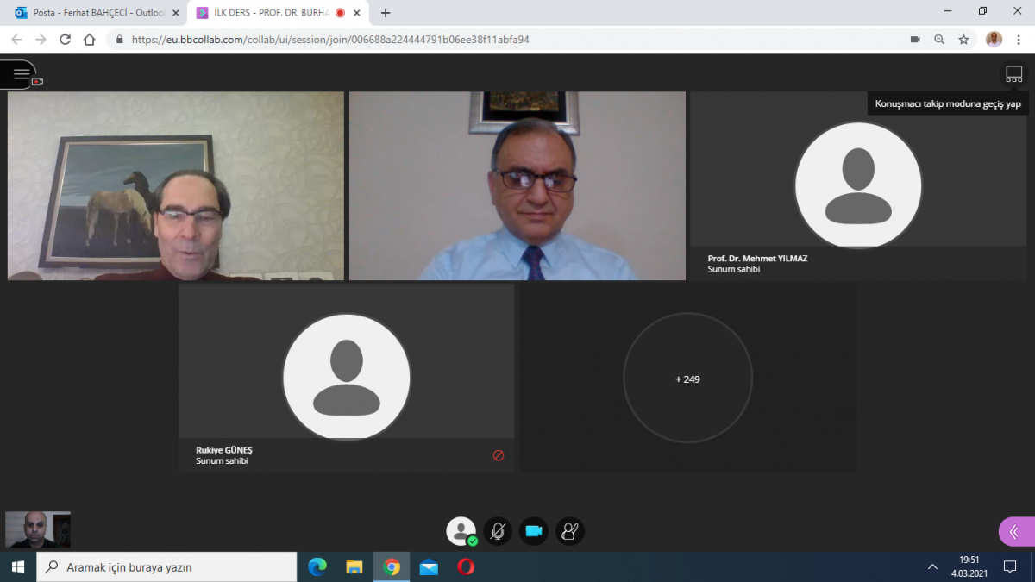Launch Opera browser from taskbar
Image resolution: width=1035 pixels, height=582 pixels.
(466, 566)
